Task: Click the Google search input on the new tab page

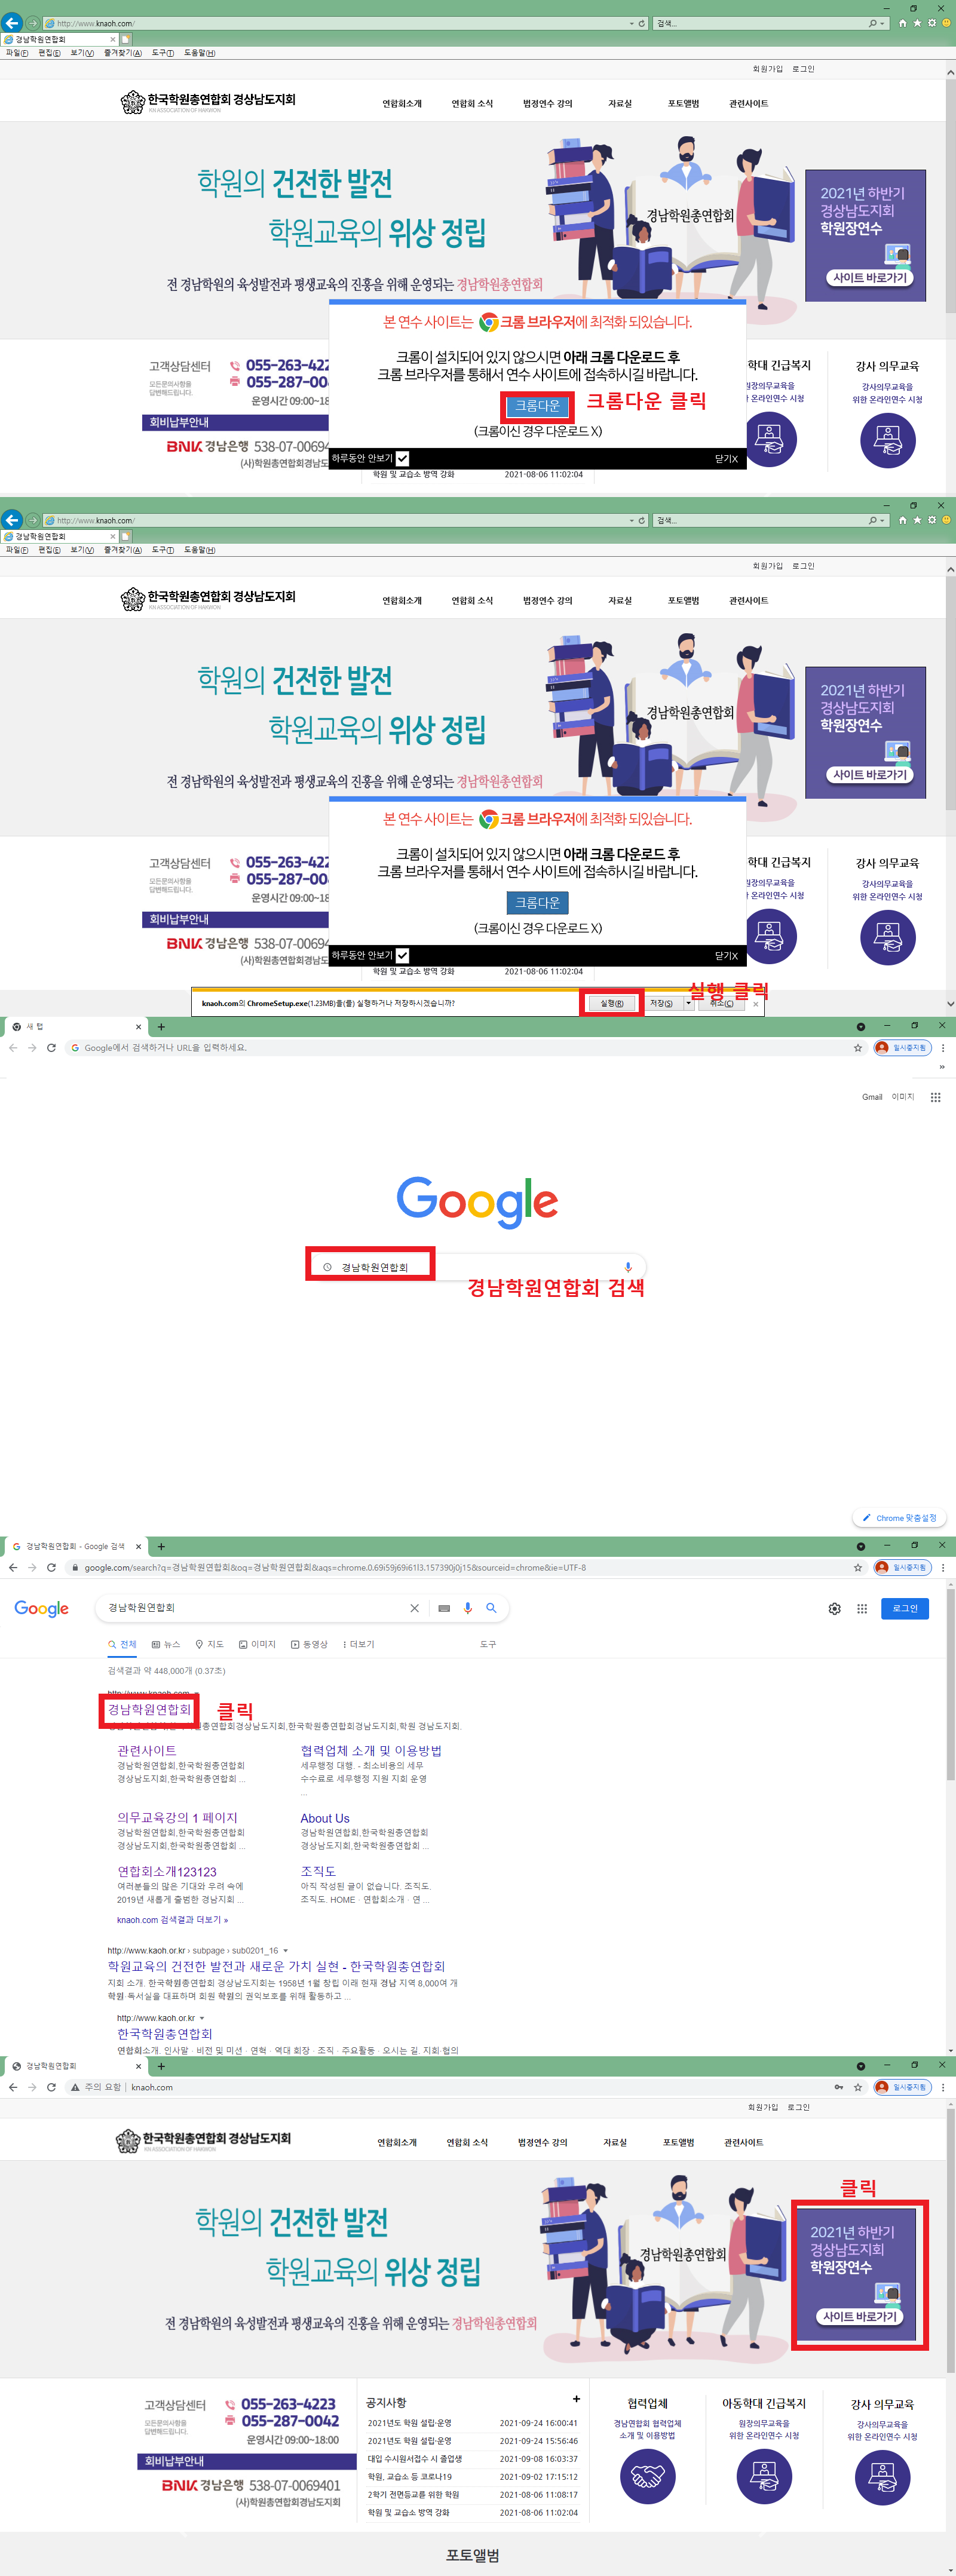Action: 476,1267
